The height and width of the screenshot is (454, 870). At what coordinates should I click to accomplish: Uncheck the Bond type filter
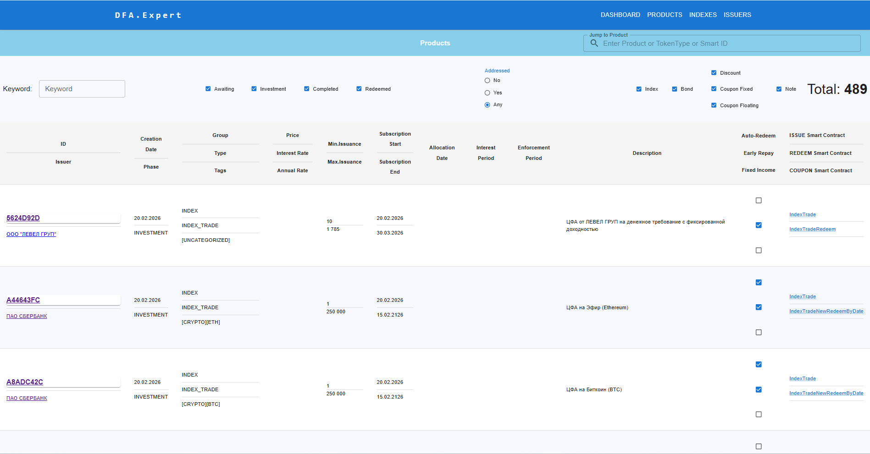tap(675, 89)
